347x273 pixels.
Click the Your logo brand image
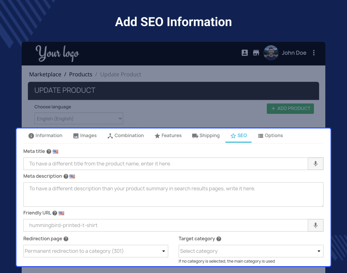click(57, 53)
